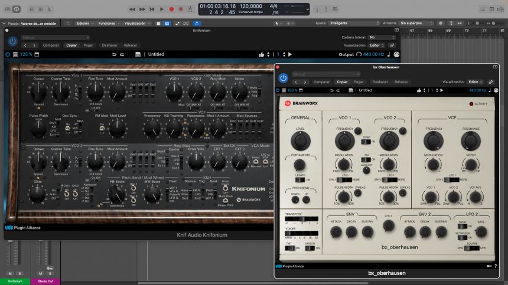Click the Glide knob on Knifonium
This screenshot has height=285, width=508.
pos(38,194)
